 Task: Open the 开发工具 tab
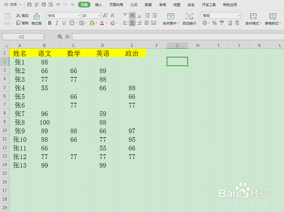point(209,5)
